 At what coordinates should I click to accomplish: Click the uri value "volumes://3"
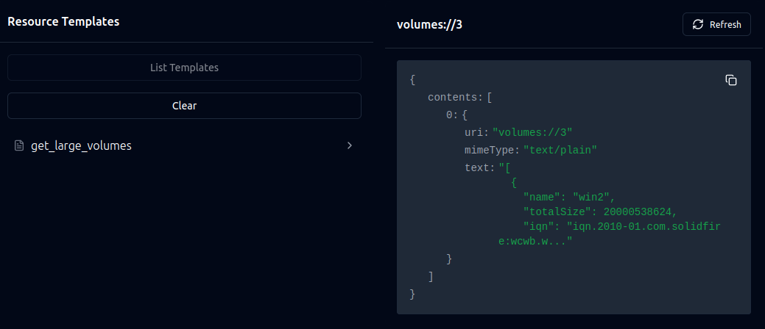(532, 133)
